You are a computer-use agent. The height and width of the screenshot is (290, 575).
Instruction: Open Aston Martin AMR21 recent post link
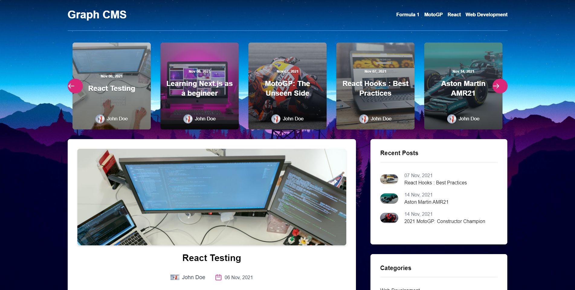click(x=426, y=202)
